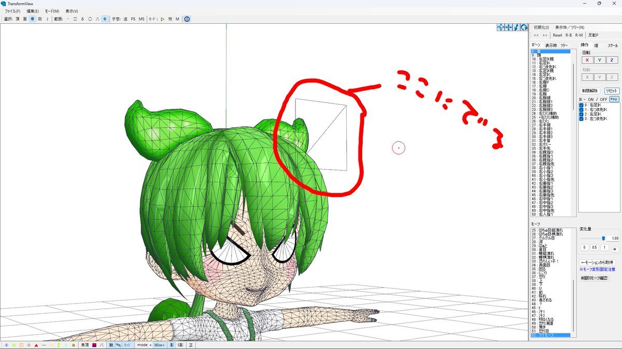Click the ←モーションから取得 button
Screen dimensions: 622x349
(x=598, y=263)
